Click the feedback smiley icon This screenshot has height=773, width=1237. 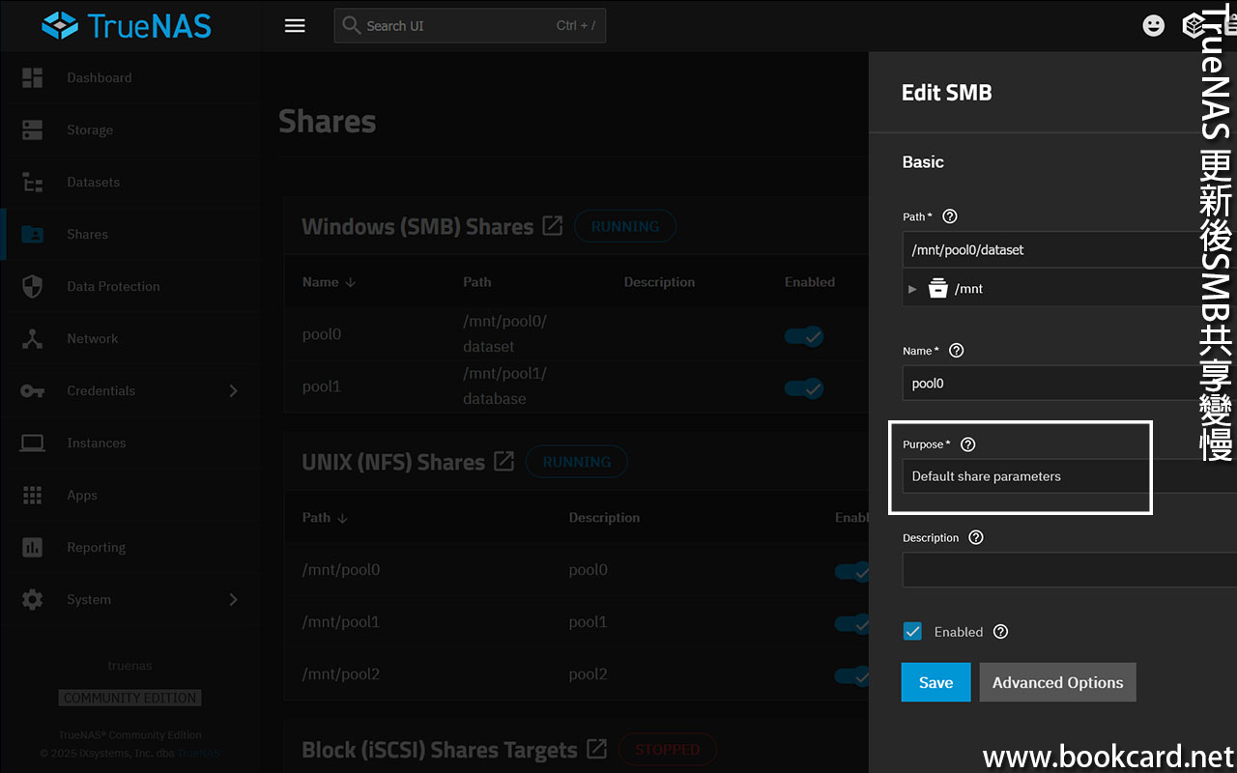pyautogui.click(x=1153, y=25)
